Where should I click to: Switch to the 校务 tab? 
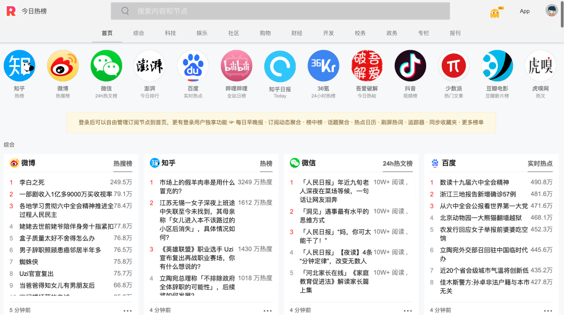click(360, 33)
